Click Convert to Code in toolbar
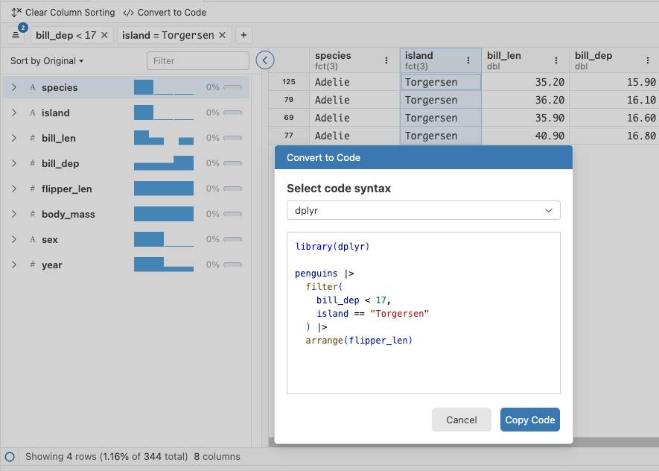659x471 pixels. click(165, 12)
